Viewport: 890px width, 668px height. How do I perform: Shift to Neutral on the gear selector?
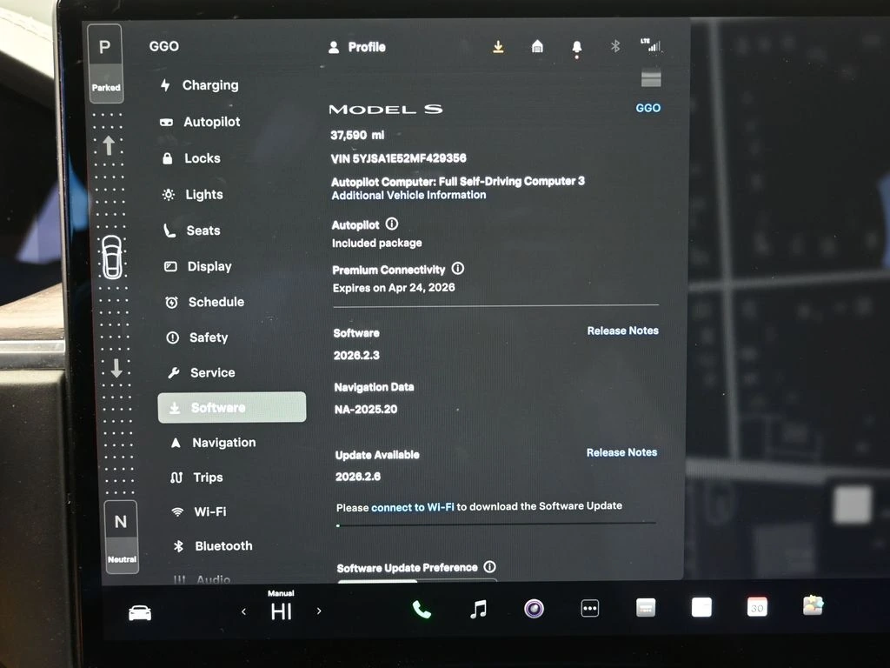pyautogui.click(x=121, y=532)
